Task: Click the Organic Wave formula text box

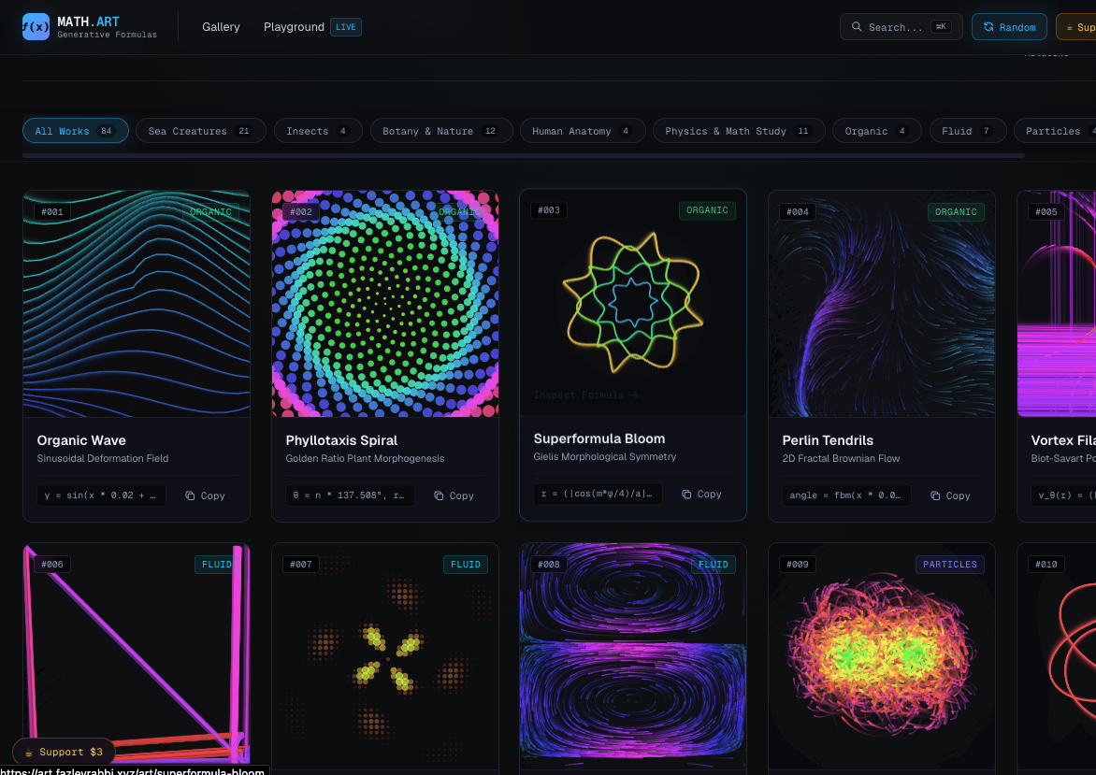Action: 101,495
